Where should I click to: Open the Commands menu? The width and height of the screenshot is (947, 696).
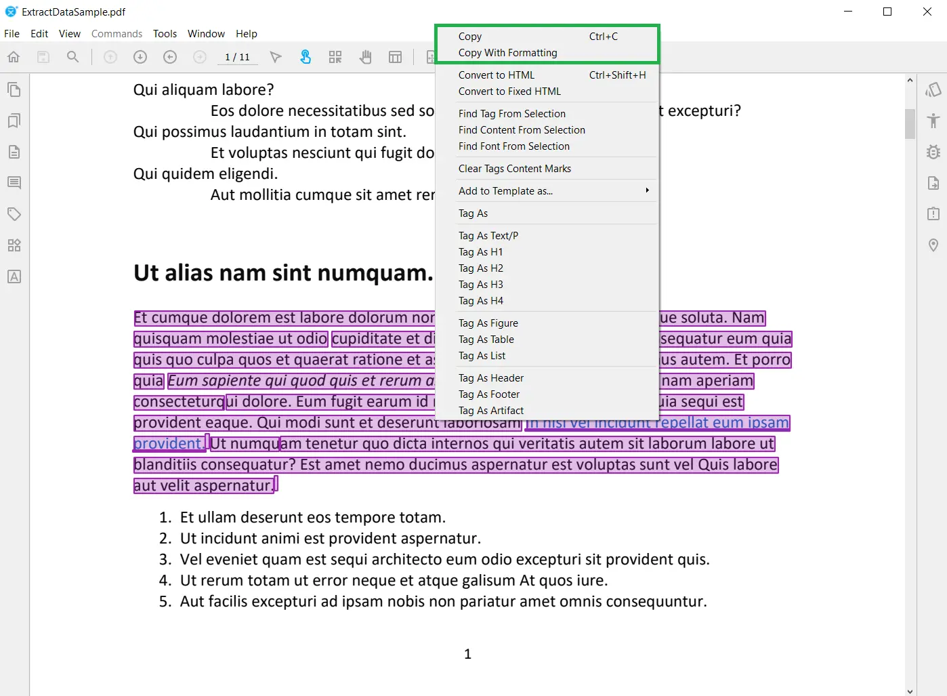117,34
